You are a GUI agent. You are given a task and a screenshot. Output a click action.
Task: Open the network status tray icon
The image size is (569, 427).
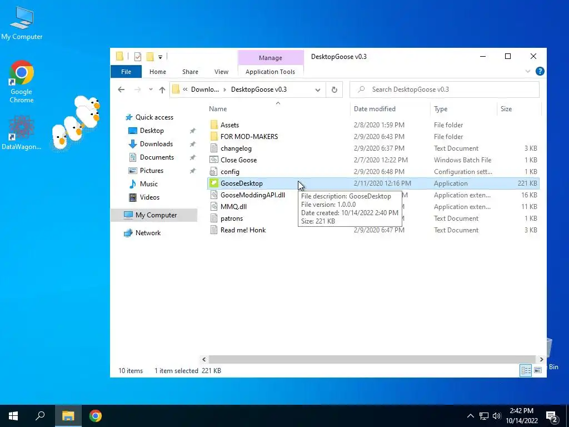point(484,416)
